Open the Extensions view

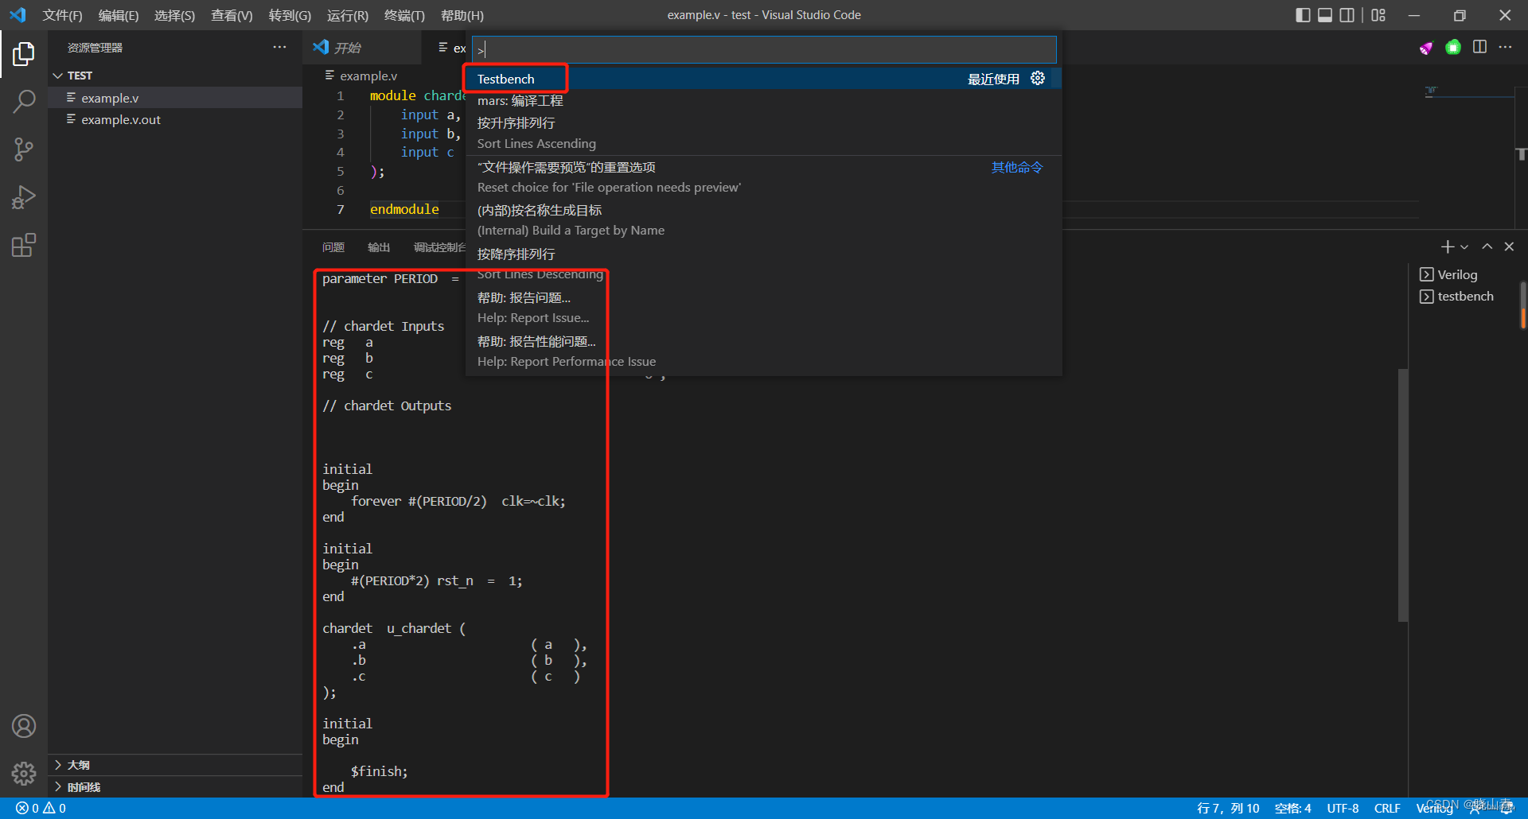23,245
